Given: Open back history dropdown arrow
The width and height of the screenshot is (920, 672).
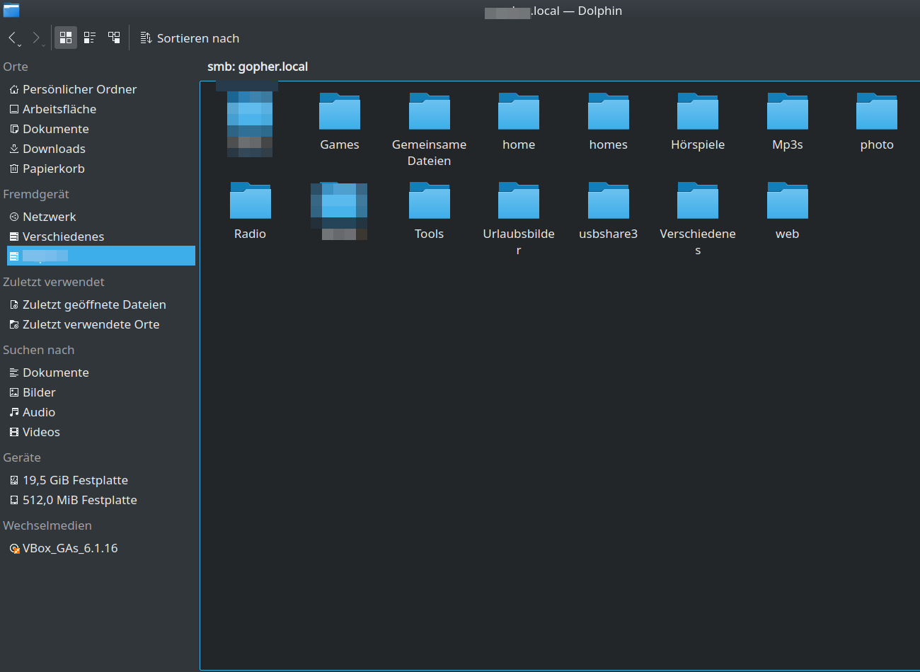Looking at the screenshot, I should (x=19, y=45).
